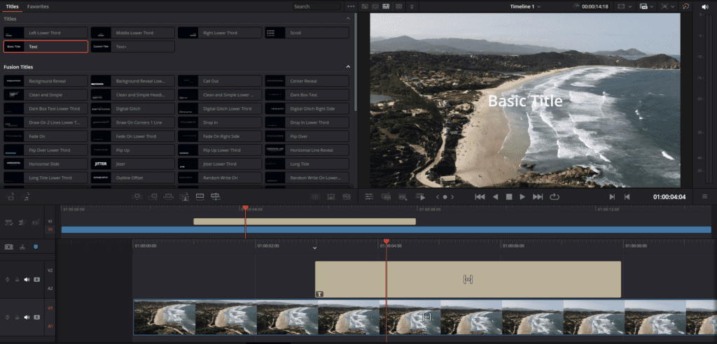Expand the viewer aspect options dropdown arrow
Screen dimensions: 717x344
tap(630, 6)
